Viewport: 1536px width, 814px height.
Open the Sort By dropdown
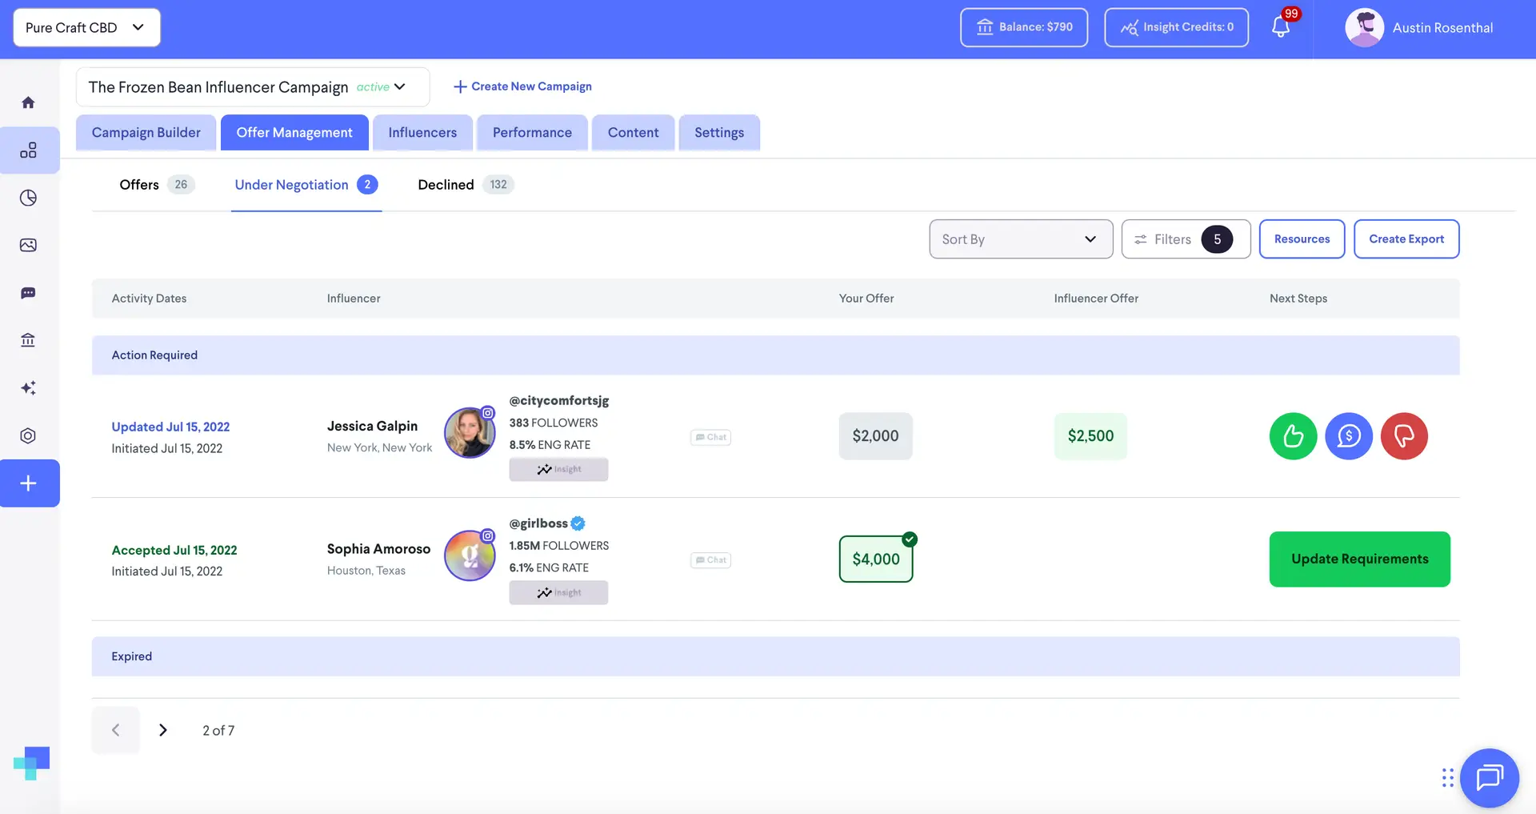point(1021,239)
